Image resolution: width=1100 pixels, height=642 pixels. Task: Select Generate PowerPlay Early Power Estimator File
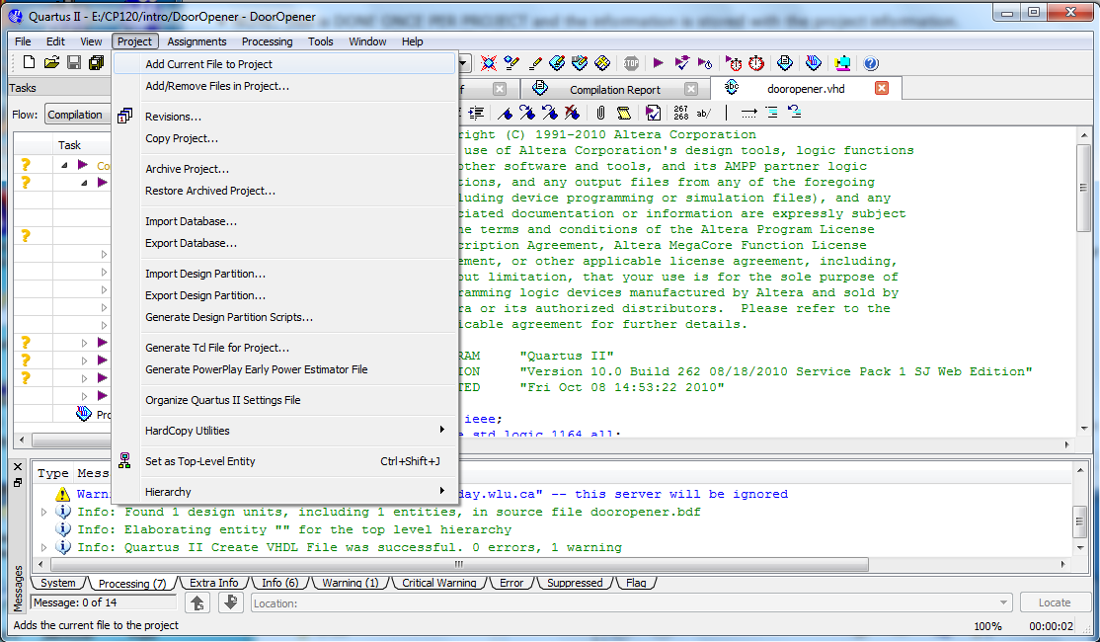(256, 369)
